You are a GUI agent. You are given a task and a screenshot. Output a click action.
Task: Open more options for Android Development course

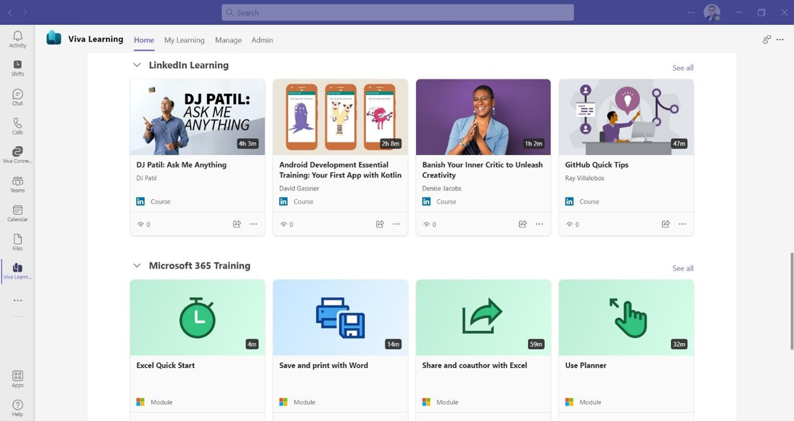(396, 224)
